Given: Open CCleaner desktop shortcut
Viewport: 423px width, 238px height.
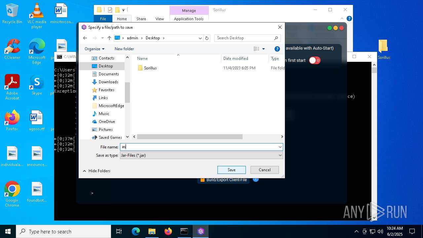Looking at the screenshot, I should coord(12,50).
